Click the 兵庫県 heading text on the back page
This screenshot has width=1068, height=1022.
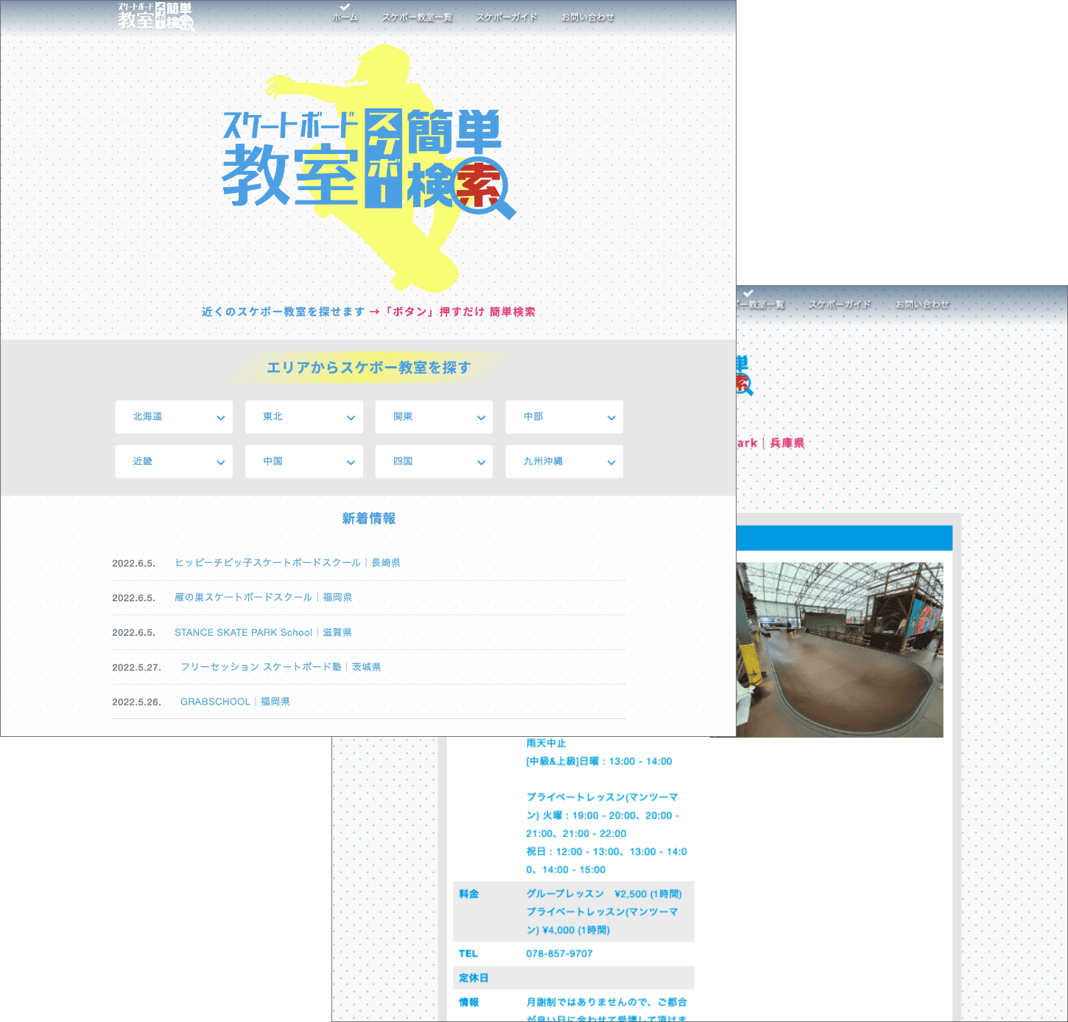click(x=787, y=443)
